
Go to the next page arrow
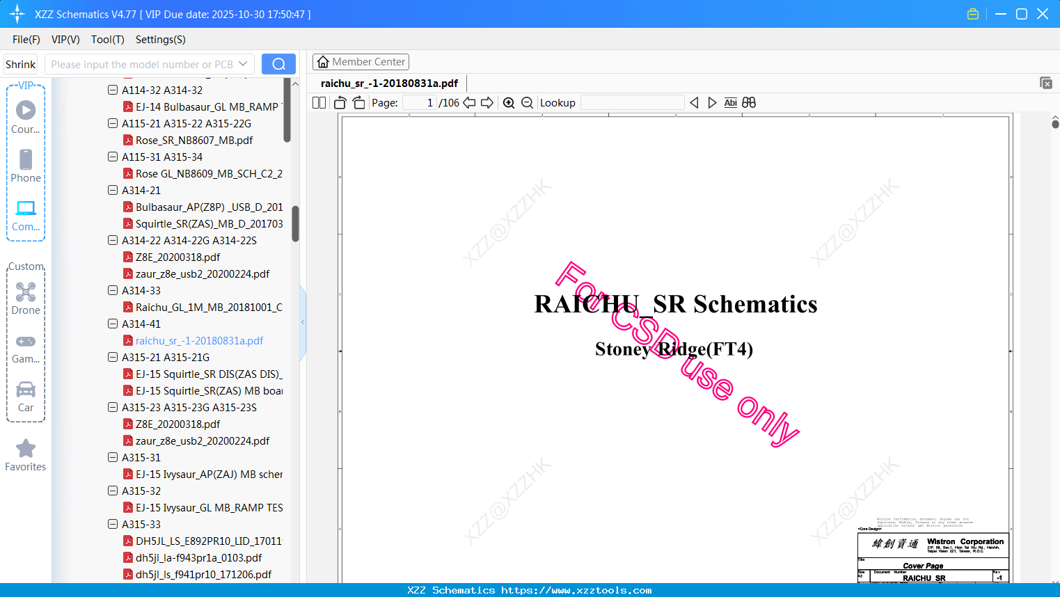click(487, 102)
